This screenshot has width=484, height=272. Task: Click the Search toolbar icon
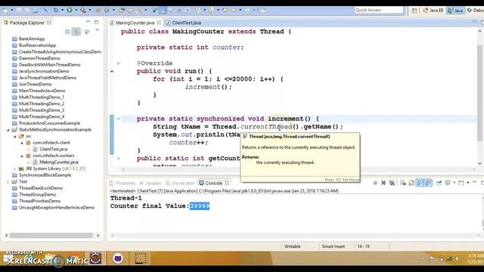[138, 10]
